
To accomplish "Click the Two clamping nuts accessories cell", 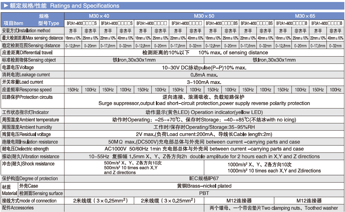I will 274,208.
